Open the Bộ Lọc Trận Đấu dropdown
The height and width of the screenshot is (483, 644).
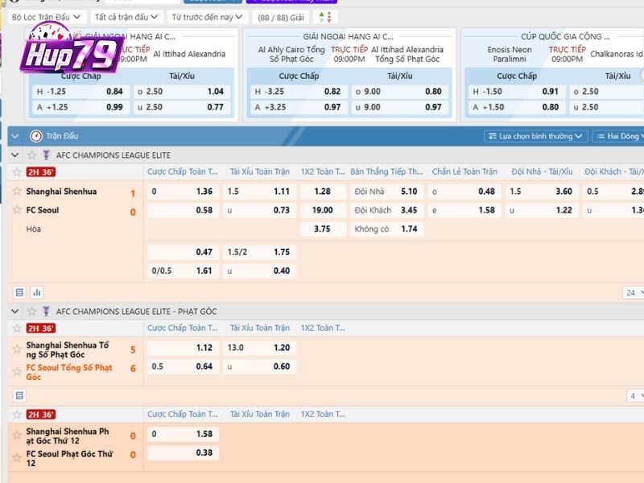pyautogui.click(x=45, y=16)
